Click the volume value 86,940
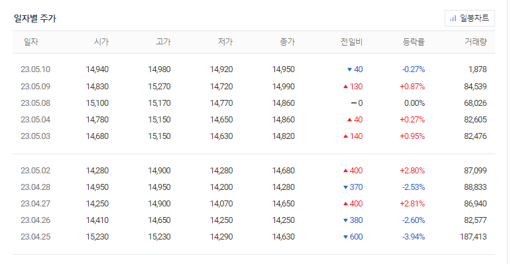This screenshot has width=511, height=264. click(x=475, y=204)
